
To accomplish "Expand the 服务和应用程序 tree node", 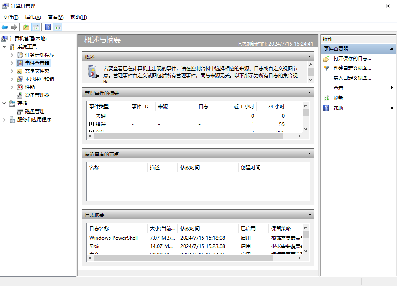I will click(5, 119).
